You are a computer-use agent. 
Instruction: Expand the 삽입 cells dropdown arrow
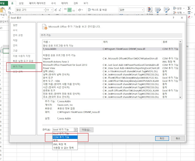pyautogui.click(x=184, y=8)
